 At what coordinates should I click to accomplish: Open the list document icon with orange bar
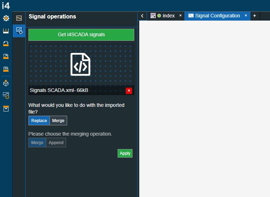6,69
